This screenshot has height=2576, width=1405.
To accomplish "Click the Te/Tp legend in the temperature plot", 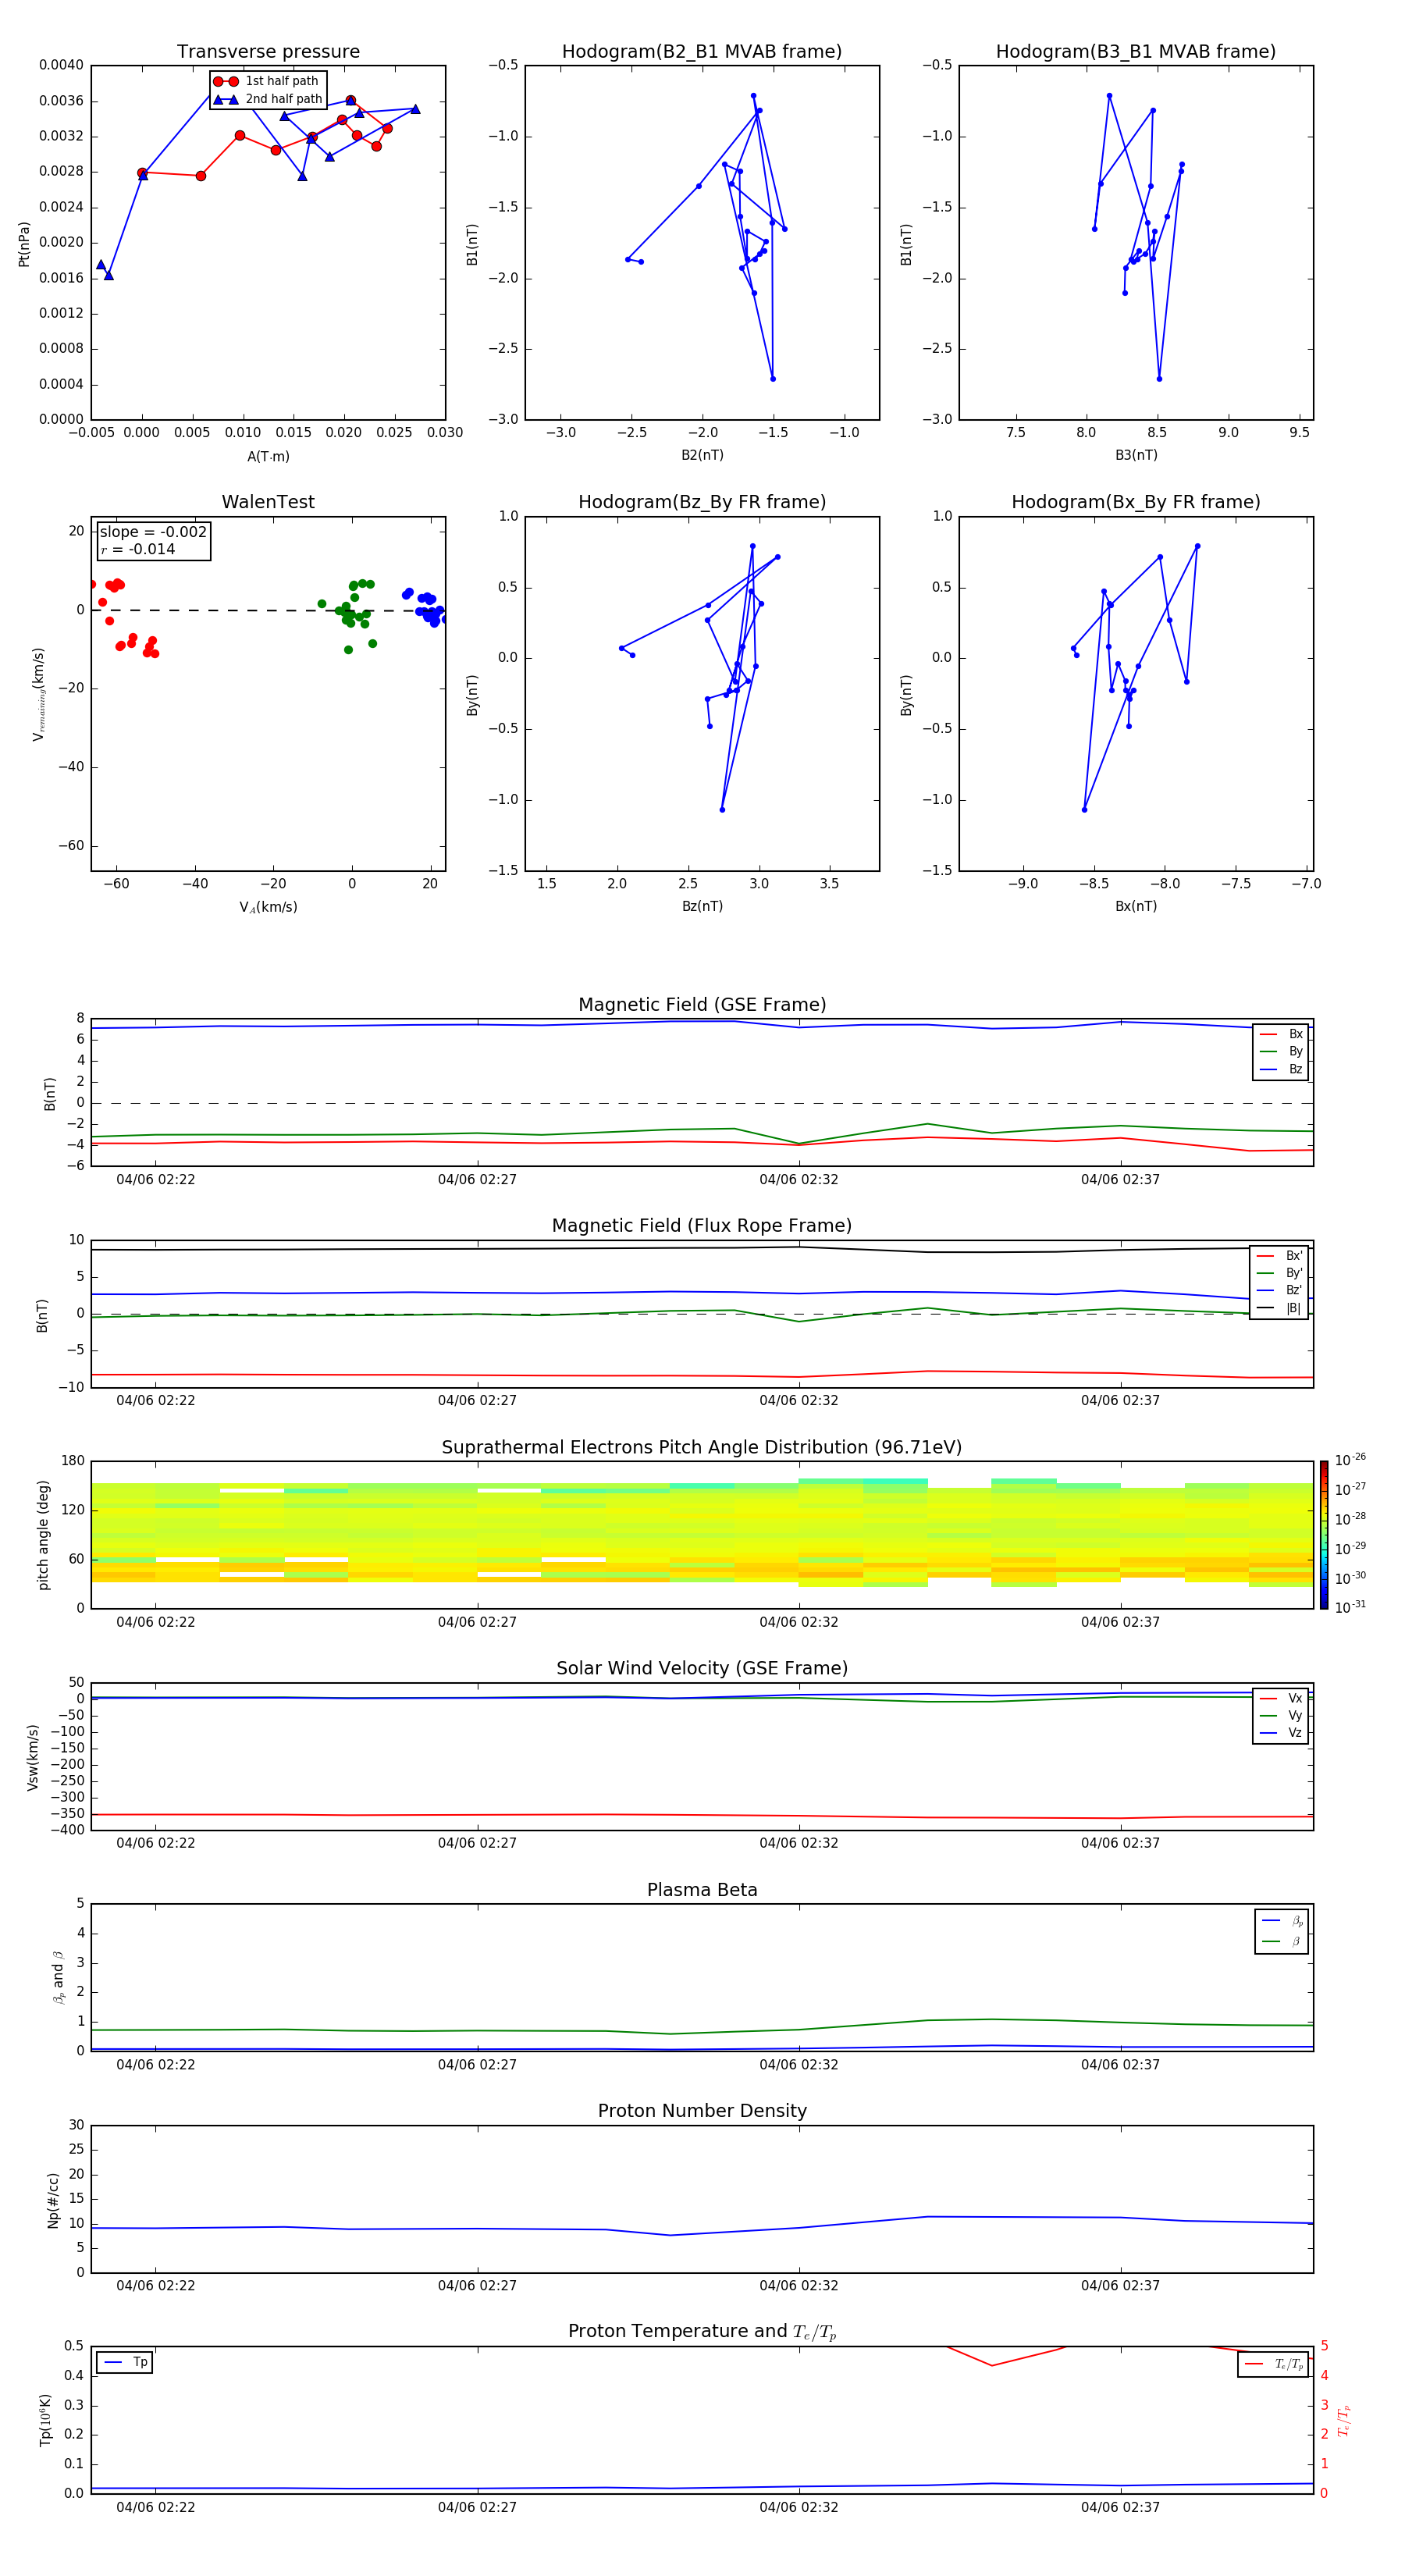I will (1272, 2364).
